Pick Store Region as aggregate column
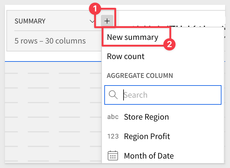The height and width of the screenshot is (168, 230). tap(146, 117)
